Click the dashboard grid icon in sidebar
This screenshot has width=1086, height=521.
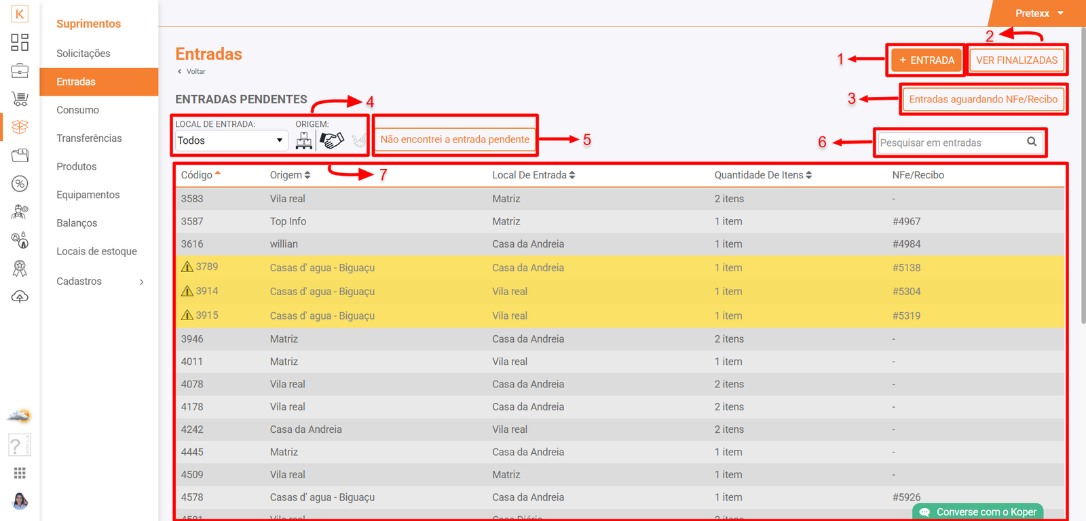point(20,42)
